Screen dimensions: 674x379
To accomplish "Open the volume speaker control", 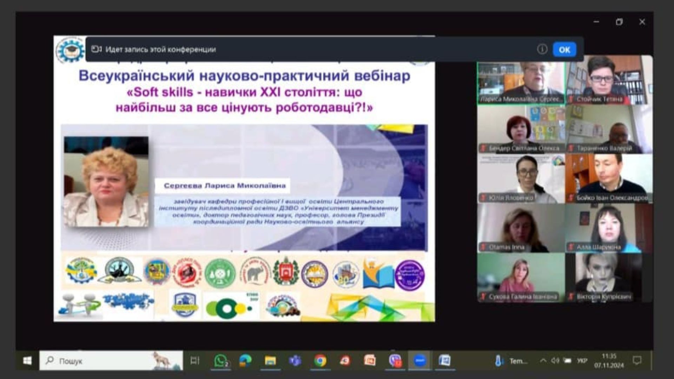I will coord(555,361).
